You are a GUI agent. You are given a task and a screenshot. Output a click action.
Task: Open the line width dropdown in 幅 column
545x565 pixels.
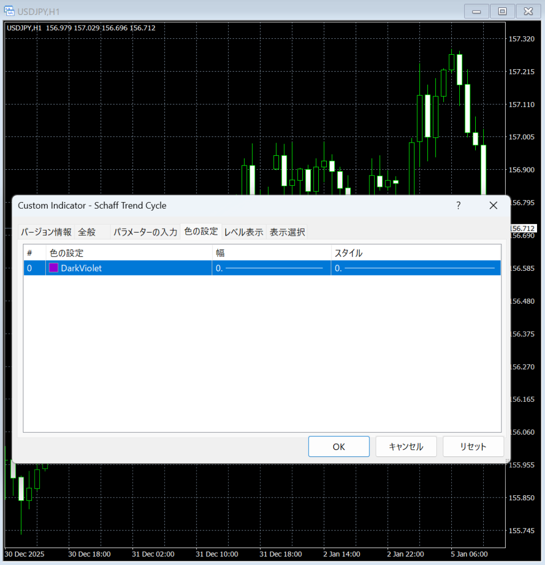[271, 268]
